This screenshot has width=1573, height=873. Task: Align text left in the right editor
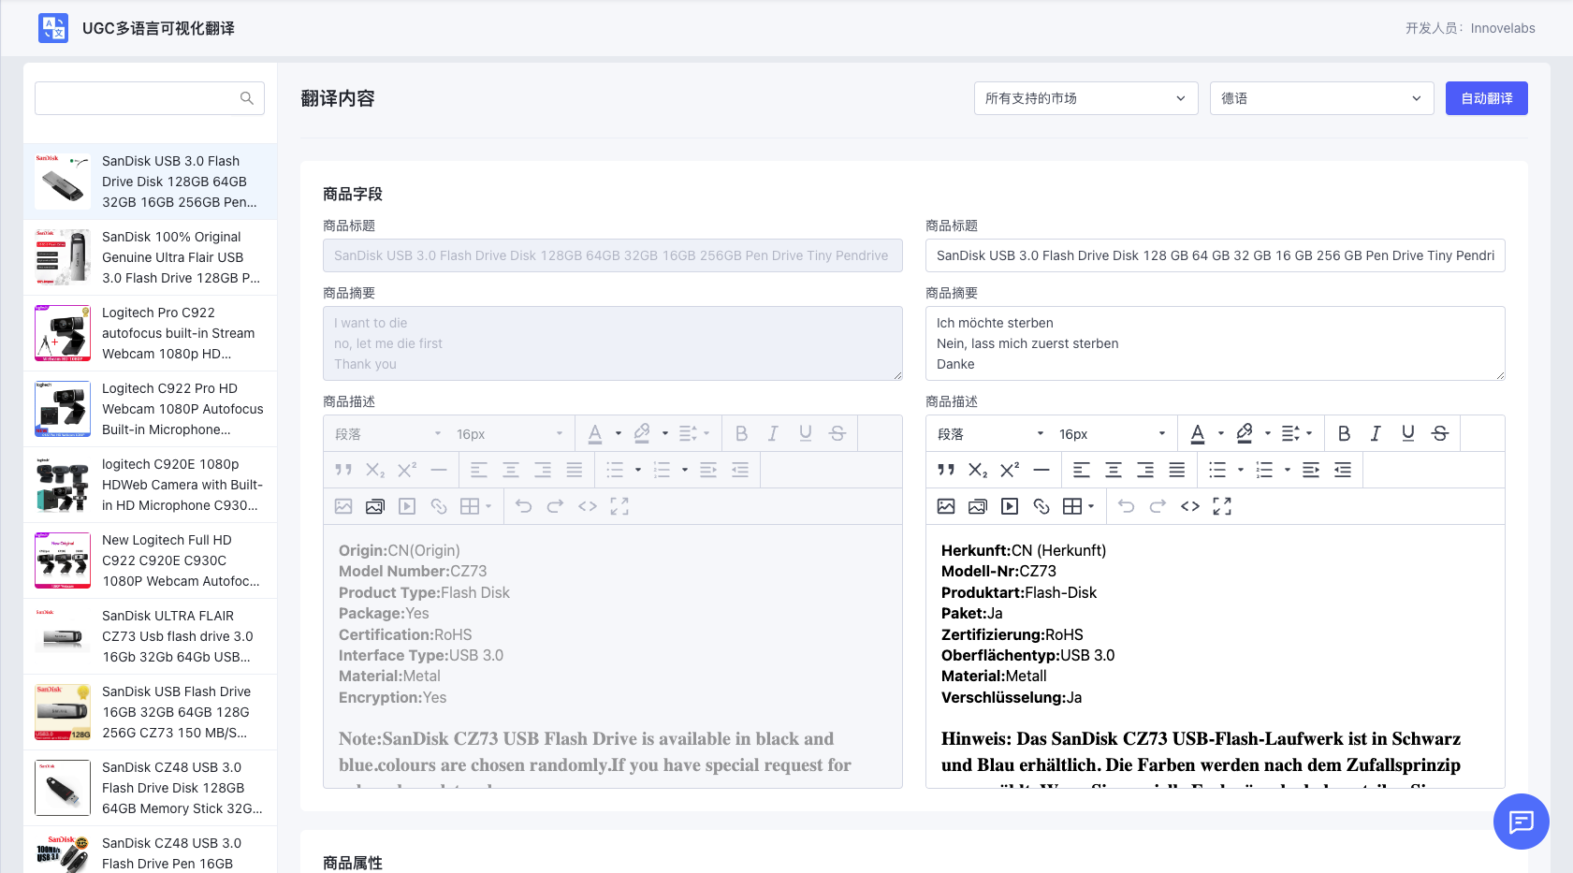(1082, 470)
